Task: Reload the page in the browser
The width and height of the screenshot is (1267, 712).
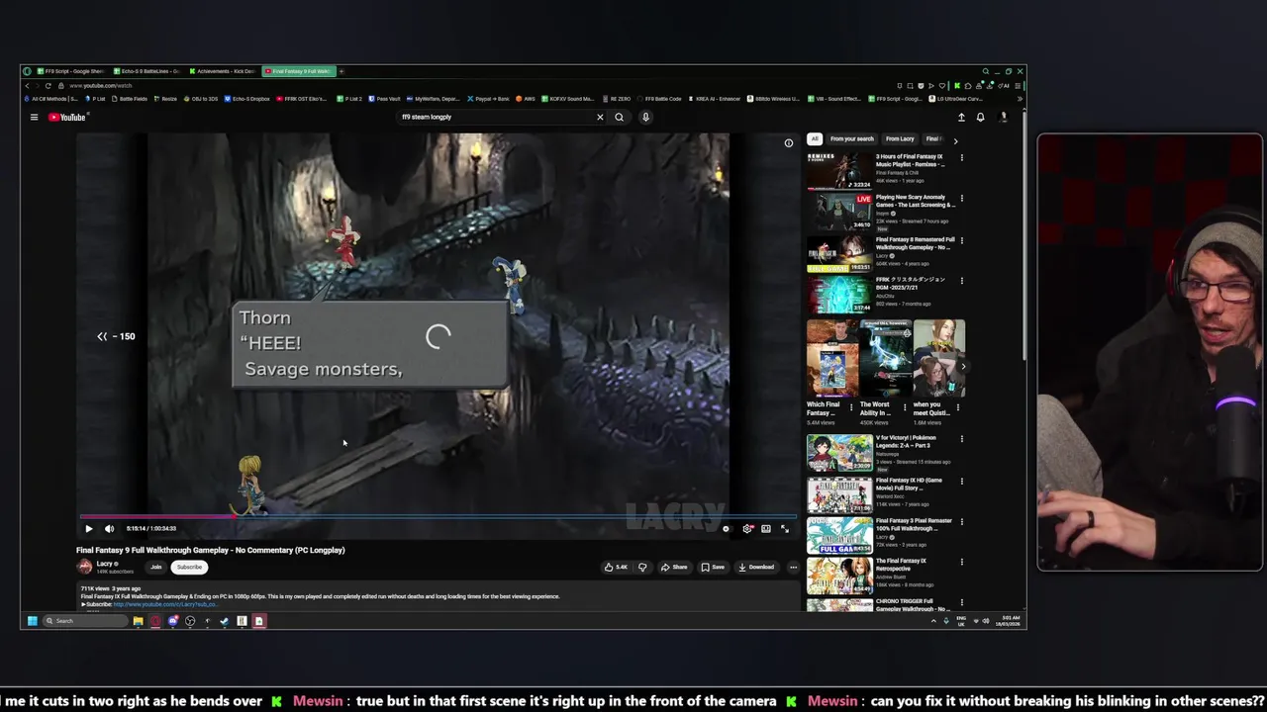Action: click(48, 86)
